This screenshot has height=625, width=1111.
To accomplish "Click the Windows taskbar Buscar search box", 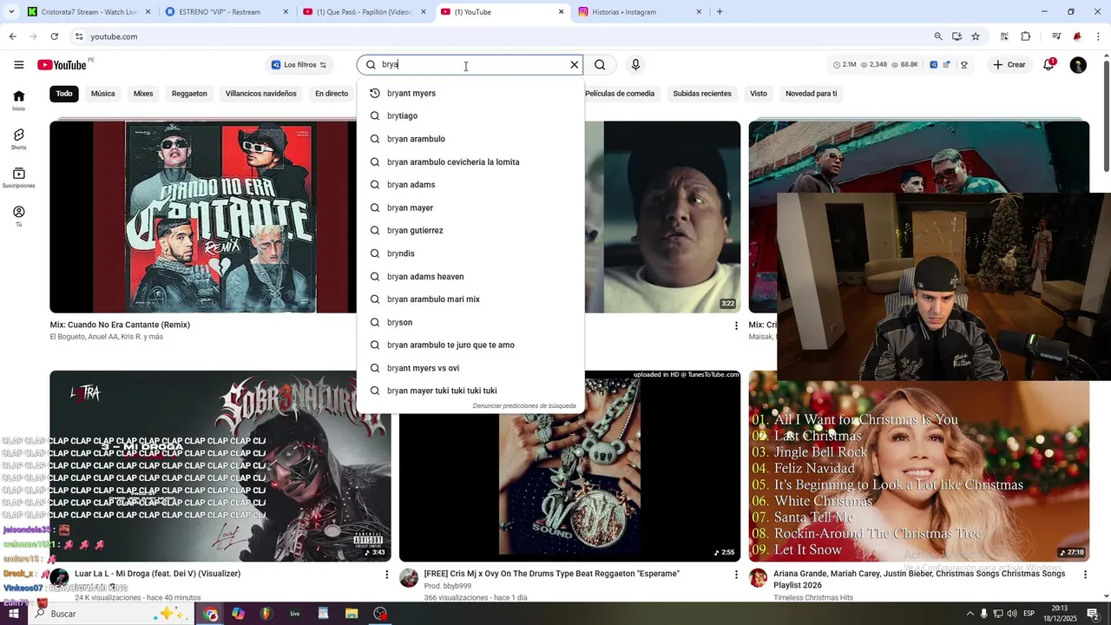I will tap(111, 614).
